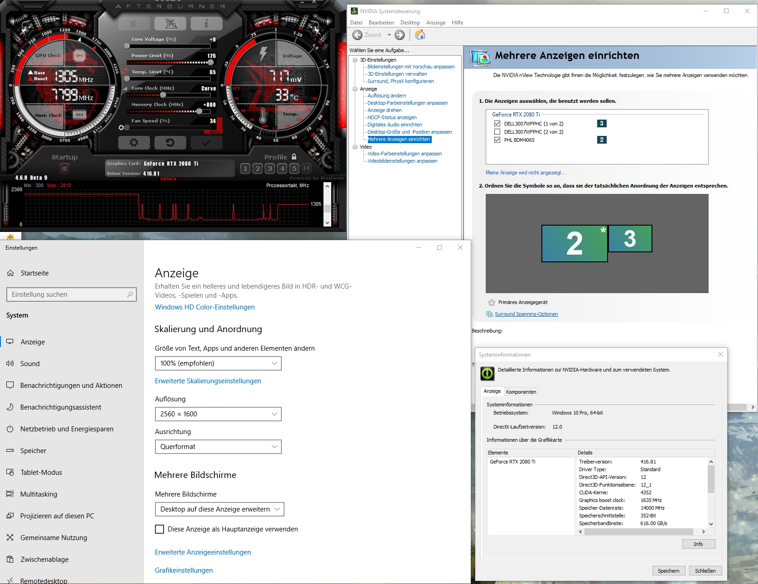
Task: Open Projizieren auf diesen PC via icon
Action: click(10, 516)
